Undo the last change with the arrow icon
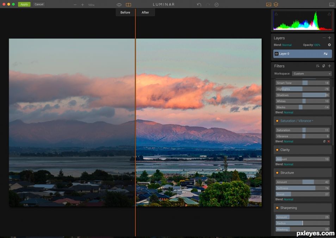 point(199,5)
